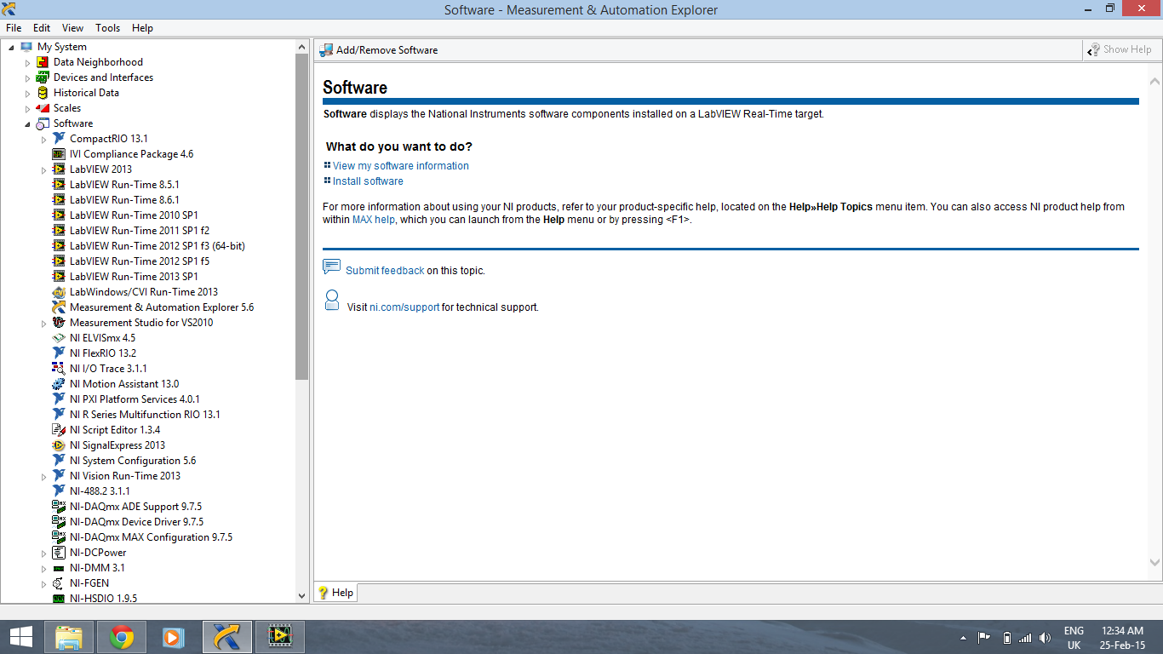1163x654 pixels.
Task: Click the LabVIEW taskbar icon
Action: coord(280,636)
